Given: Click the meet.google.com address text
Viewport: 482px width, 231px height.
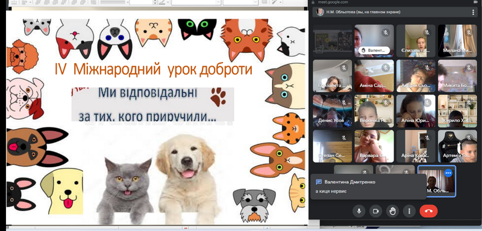Looking at the screenshot, I should pos(333,2).
